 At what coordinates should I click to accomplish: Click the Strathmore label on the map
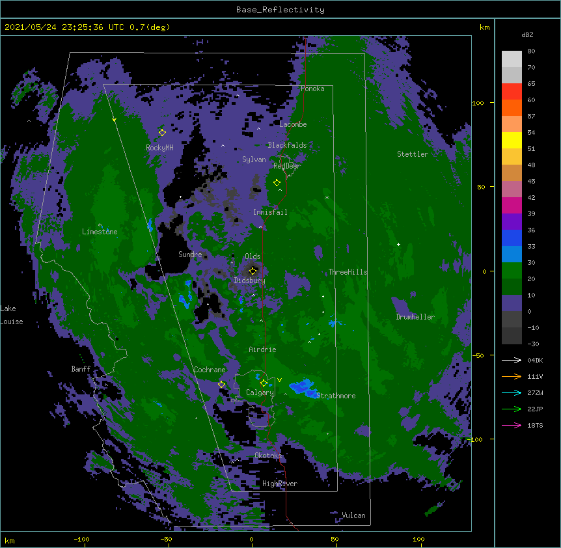[x=336, y=396]
